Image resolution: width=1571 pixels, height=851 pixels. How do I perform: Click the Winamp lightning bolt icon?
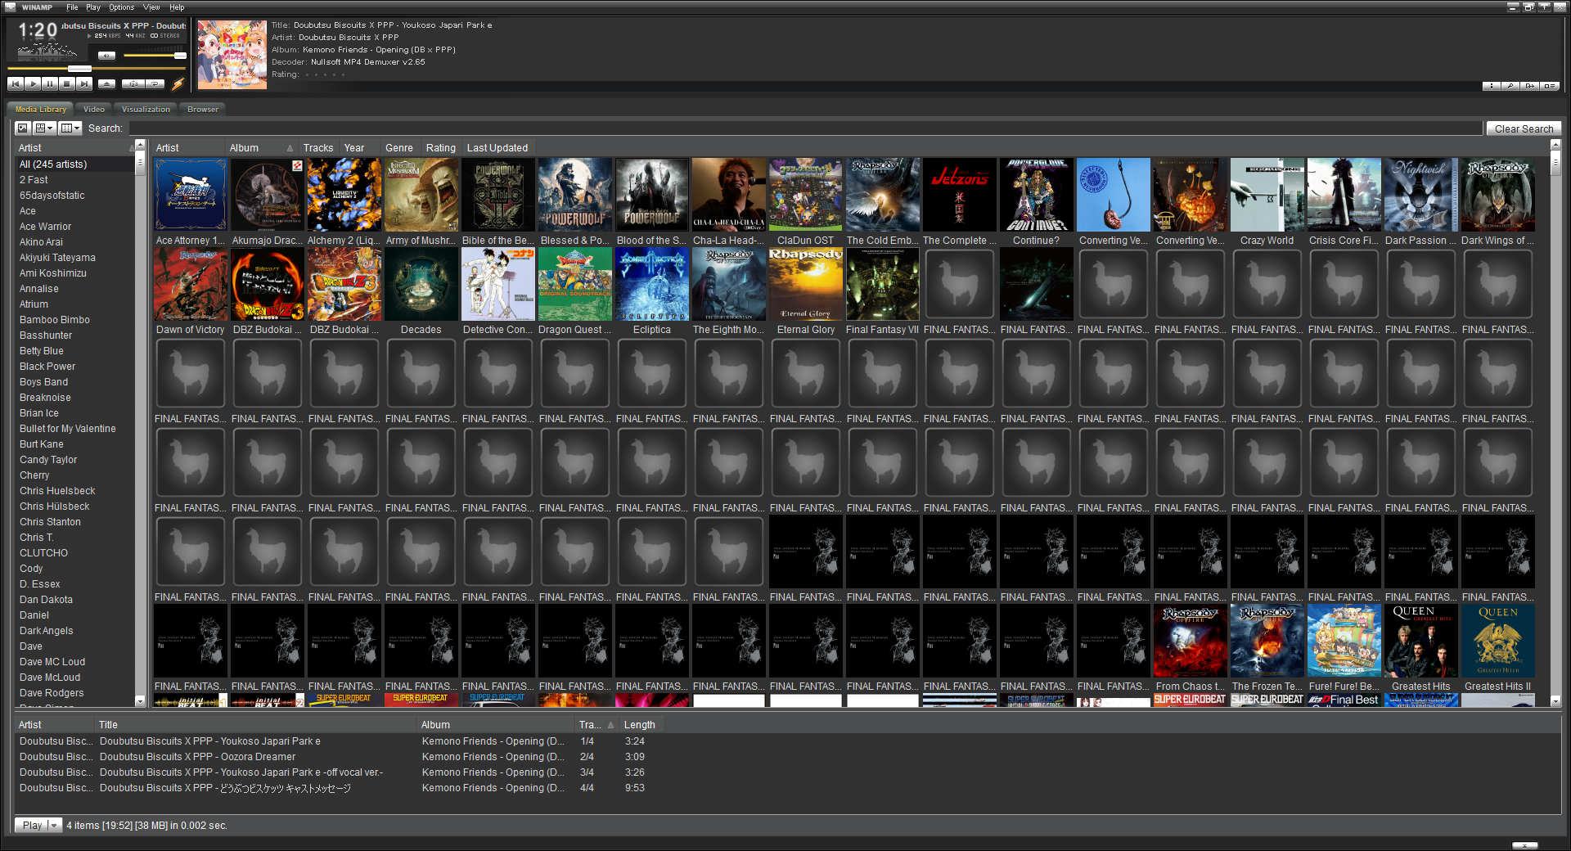pos(178,83)
